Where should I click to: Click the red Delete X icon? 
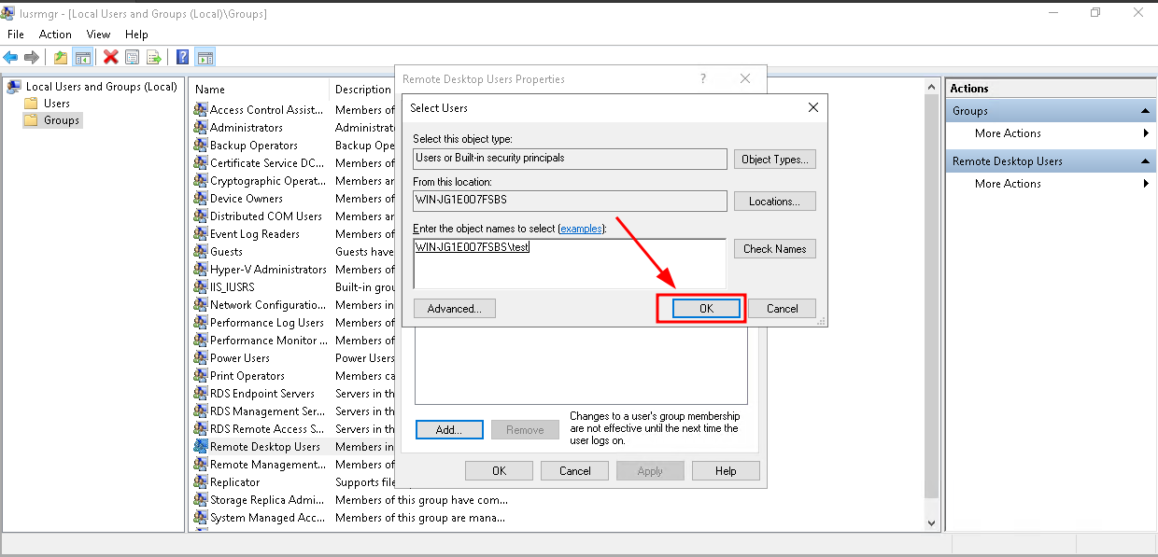click(111, 58)
